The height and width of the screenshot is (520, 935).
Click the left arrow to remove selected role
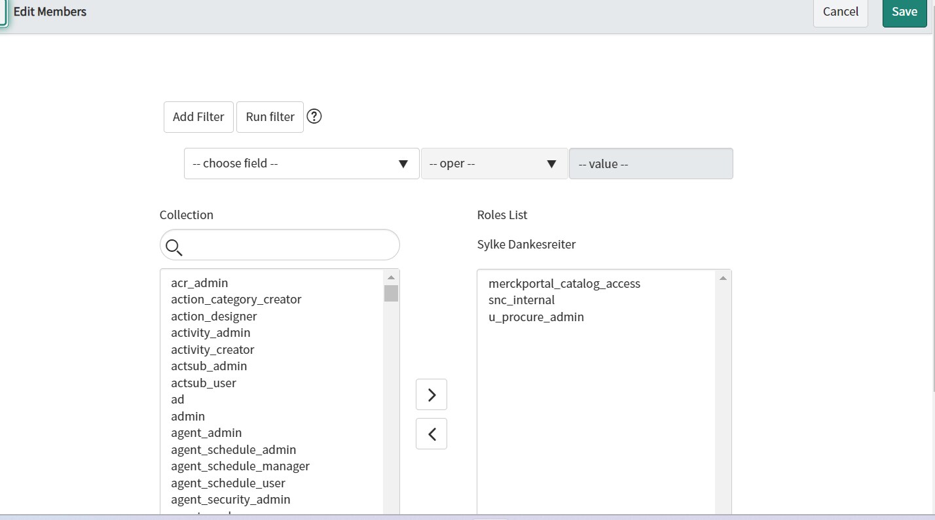click(431, 433)
